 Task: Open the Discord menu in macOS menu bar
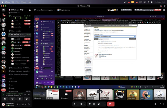8,2
